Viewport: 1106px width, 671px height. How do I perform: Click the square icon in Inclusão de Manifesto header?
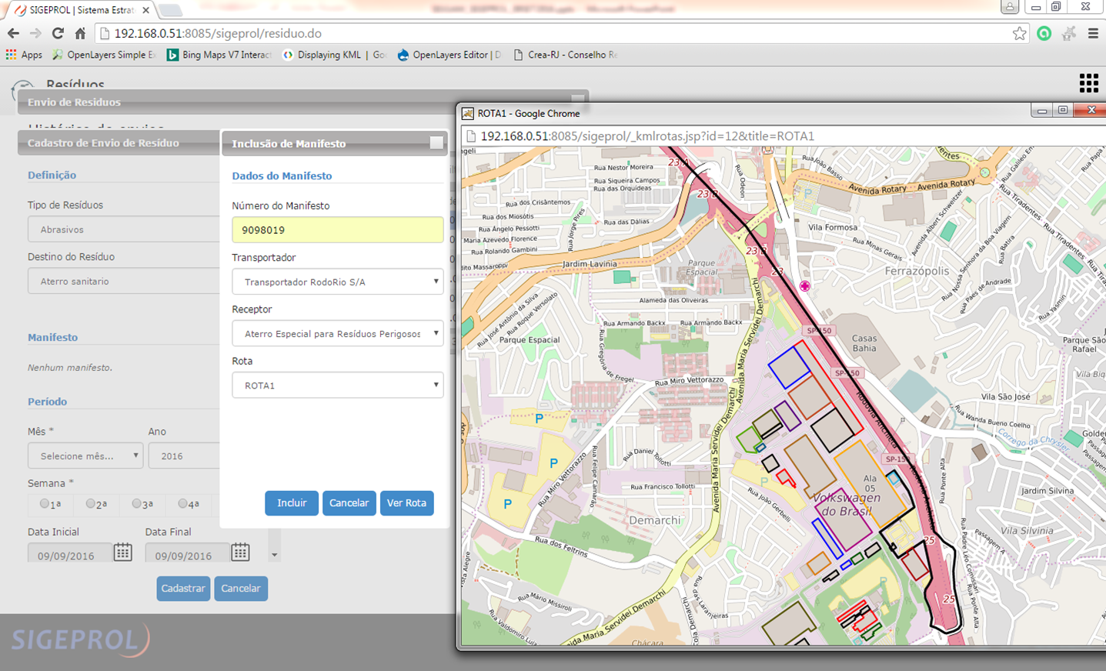pyautogui.click(x=436, y=143)
